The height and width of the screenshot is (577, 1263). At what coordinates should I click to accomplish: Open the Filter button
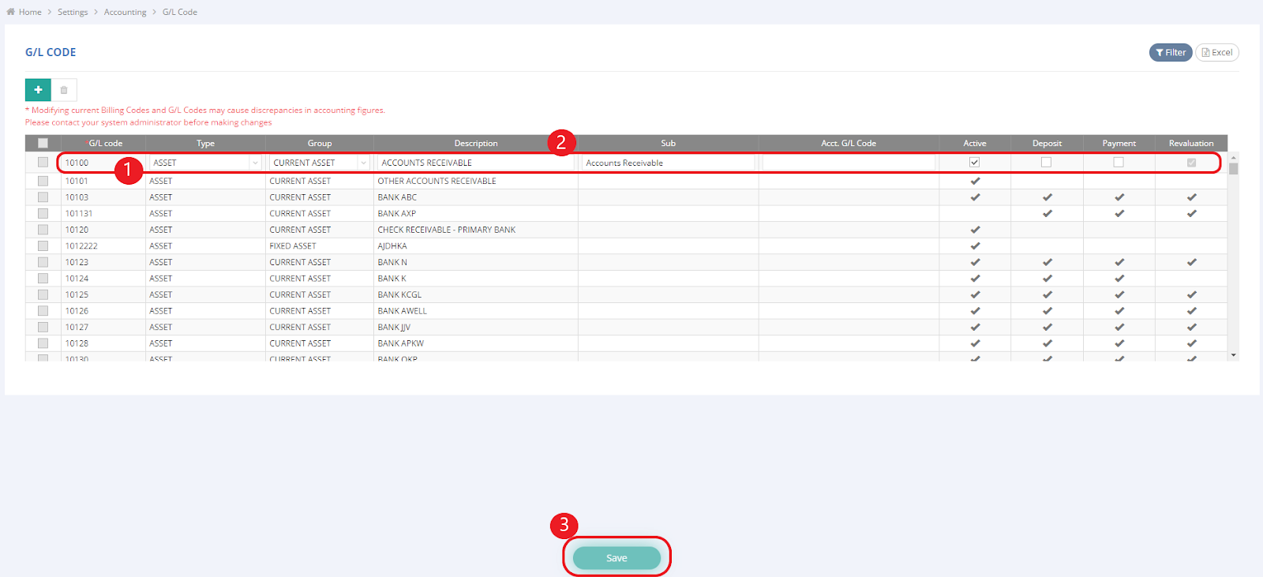coord(1170,53)
